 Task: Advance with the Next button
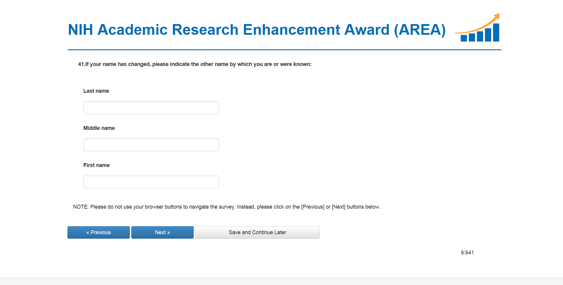pyautogui.click(x=163, y=232)
